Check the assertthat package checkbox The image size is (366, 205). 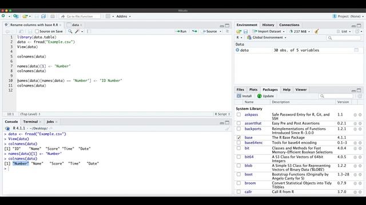[238, 123]
